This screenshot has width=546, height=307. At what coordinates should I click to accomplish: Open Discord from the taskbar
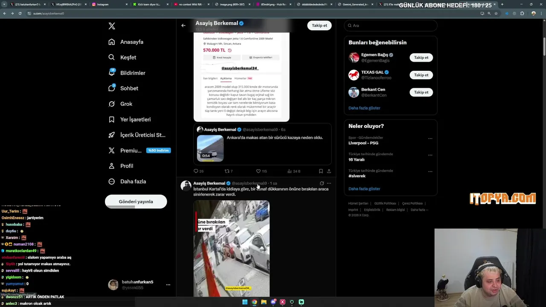tap(273, 302)
